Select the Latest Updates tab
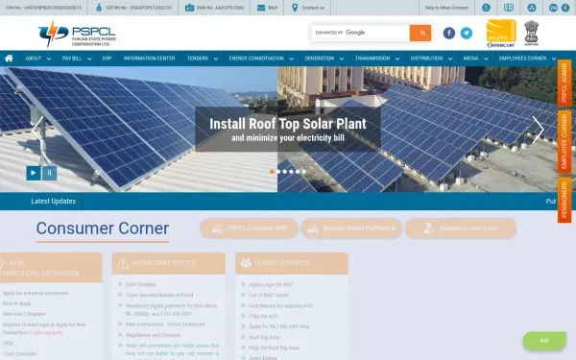Image resolution: width=576 pixels, height=360 pixels. click(x=53, y=201)
